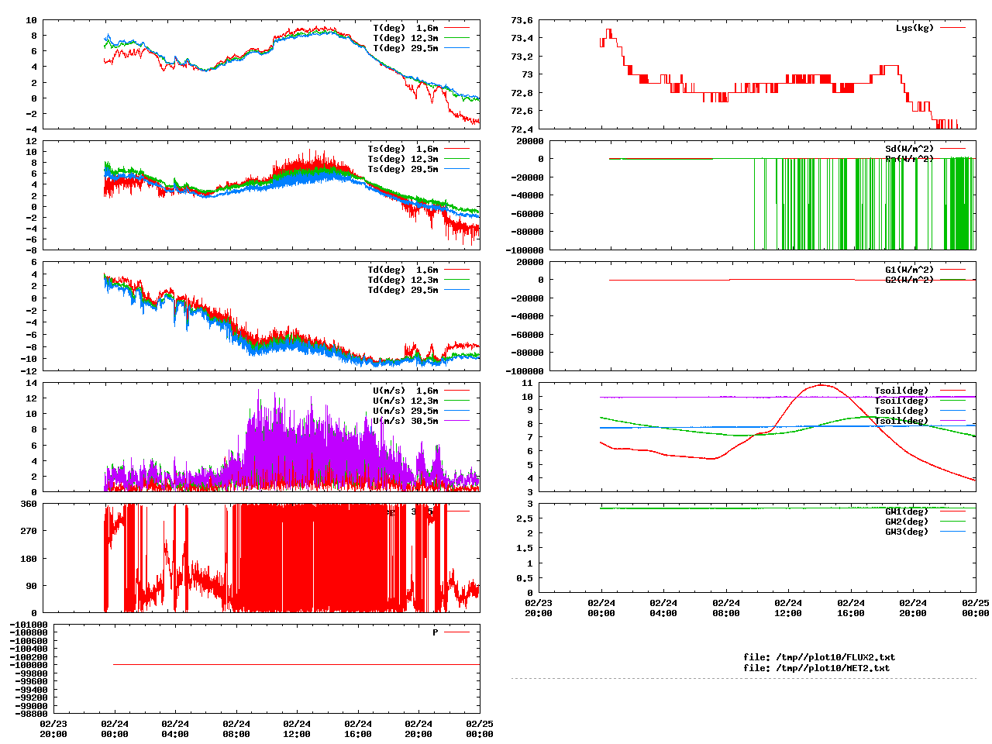Image resolution: width=992 pixels, height=744 pixels.
Task: Click the '2.5' value on the GW axis
Action: click(525, 518)
